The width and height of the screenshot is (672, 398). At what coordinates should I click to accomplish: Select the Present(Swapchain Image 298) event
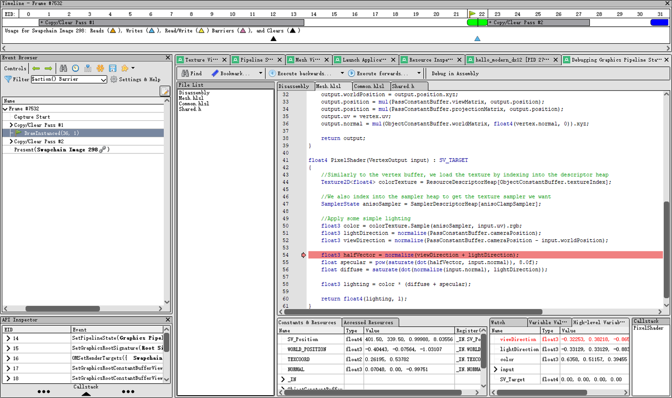tap(61, 150)
